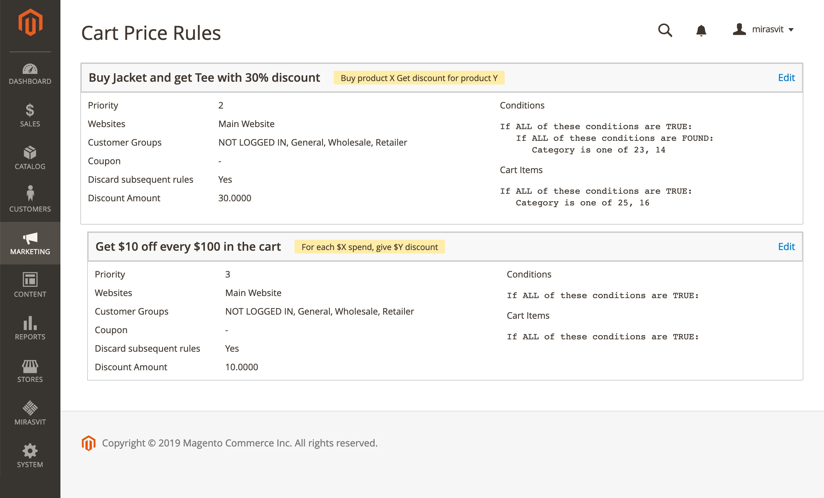Open the Mirasvit extensions menu
The height and width of the screenshot is (498, 824).
click(x=30, y=413)
